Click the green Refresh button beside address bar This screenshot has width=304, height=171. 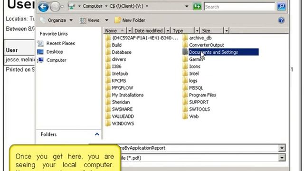tap(197, 7)
